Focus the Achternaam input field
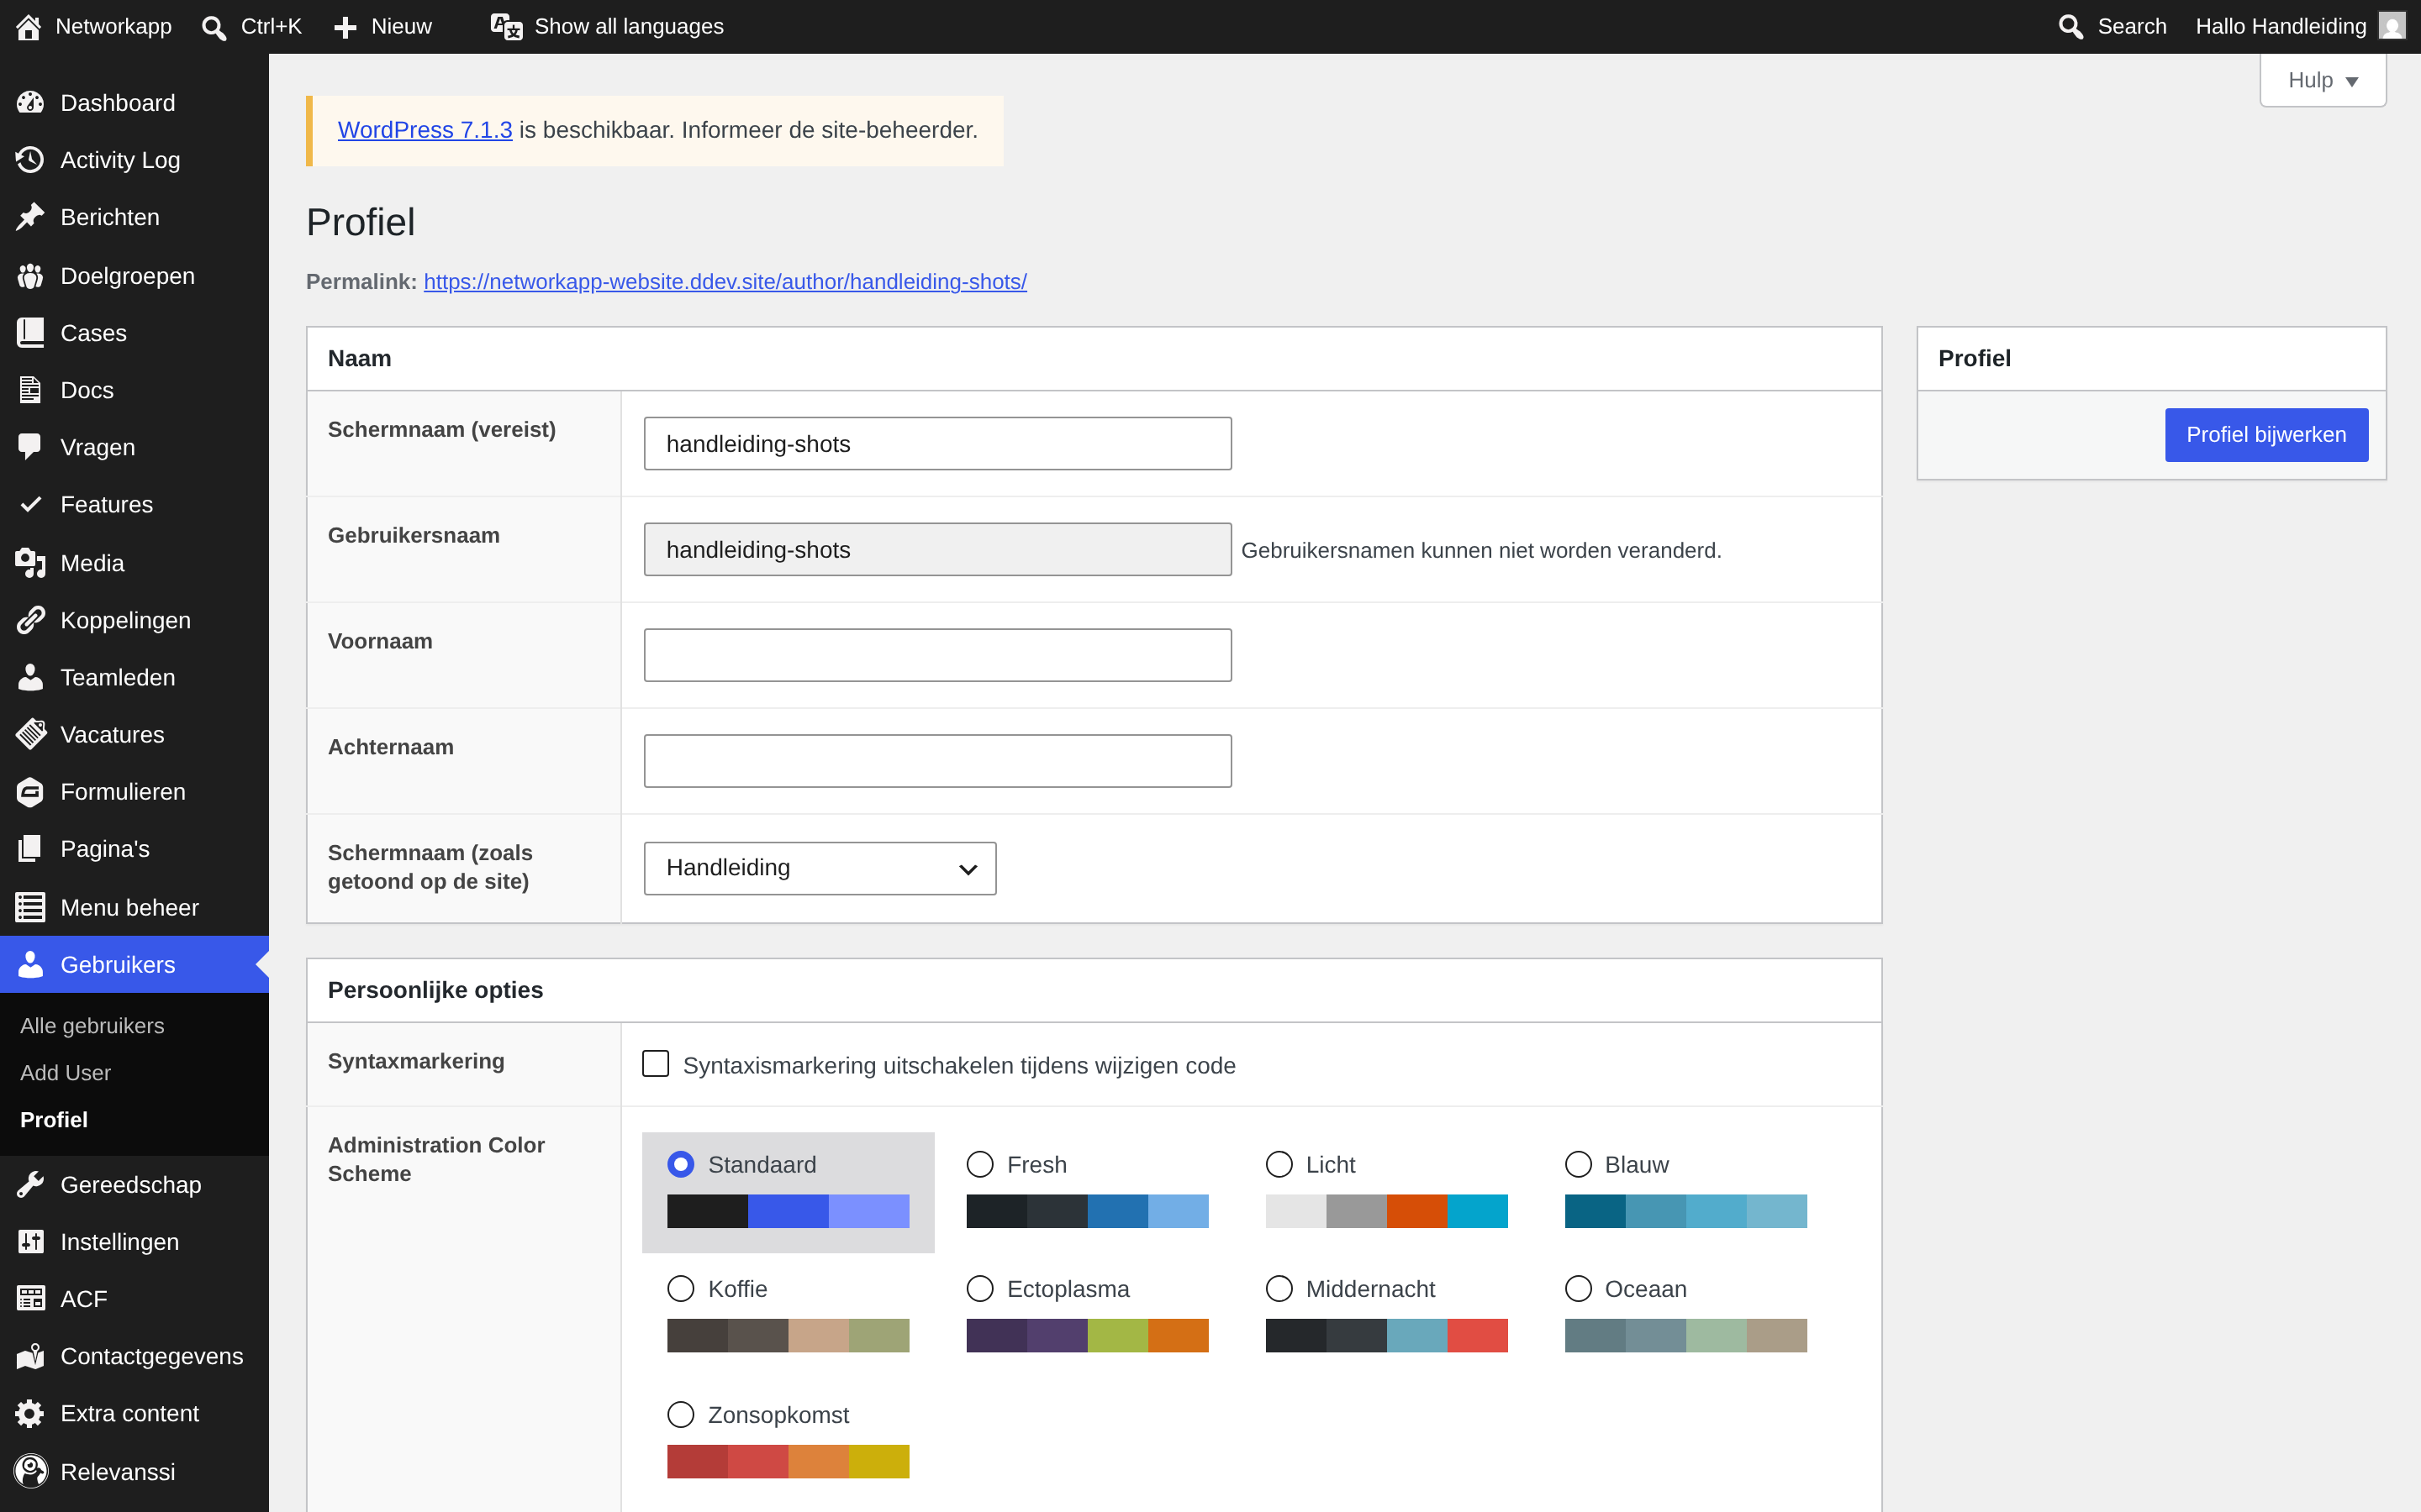2421x1512 pixels. point(937,761)
